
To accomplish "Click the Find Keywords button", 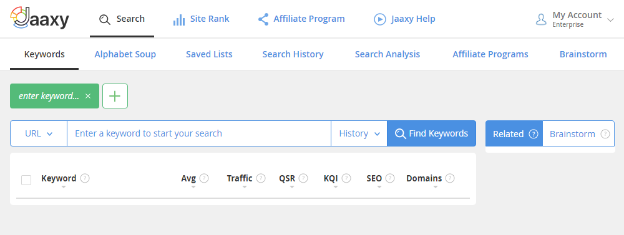I will click(x=431, y=133).
